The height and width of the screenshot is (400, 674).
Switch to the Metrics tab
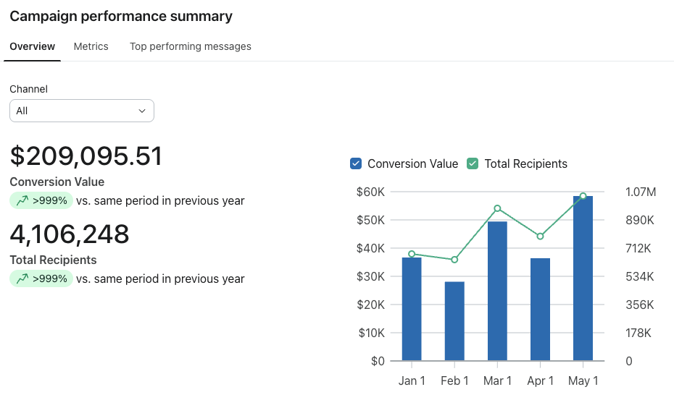[91, 46]
